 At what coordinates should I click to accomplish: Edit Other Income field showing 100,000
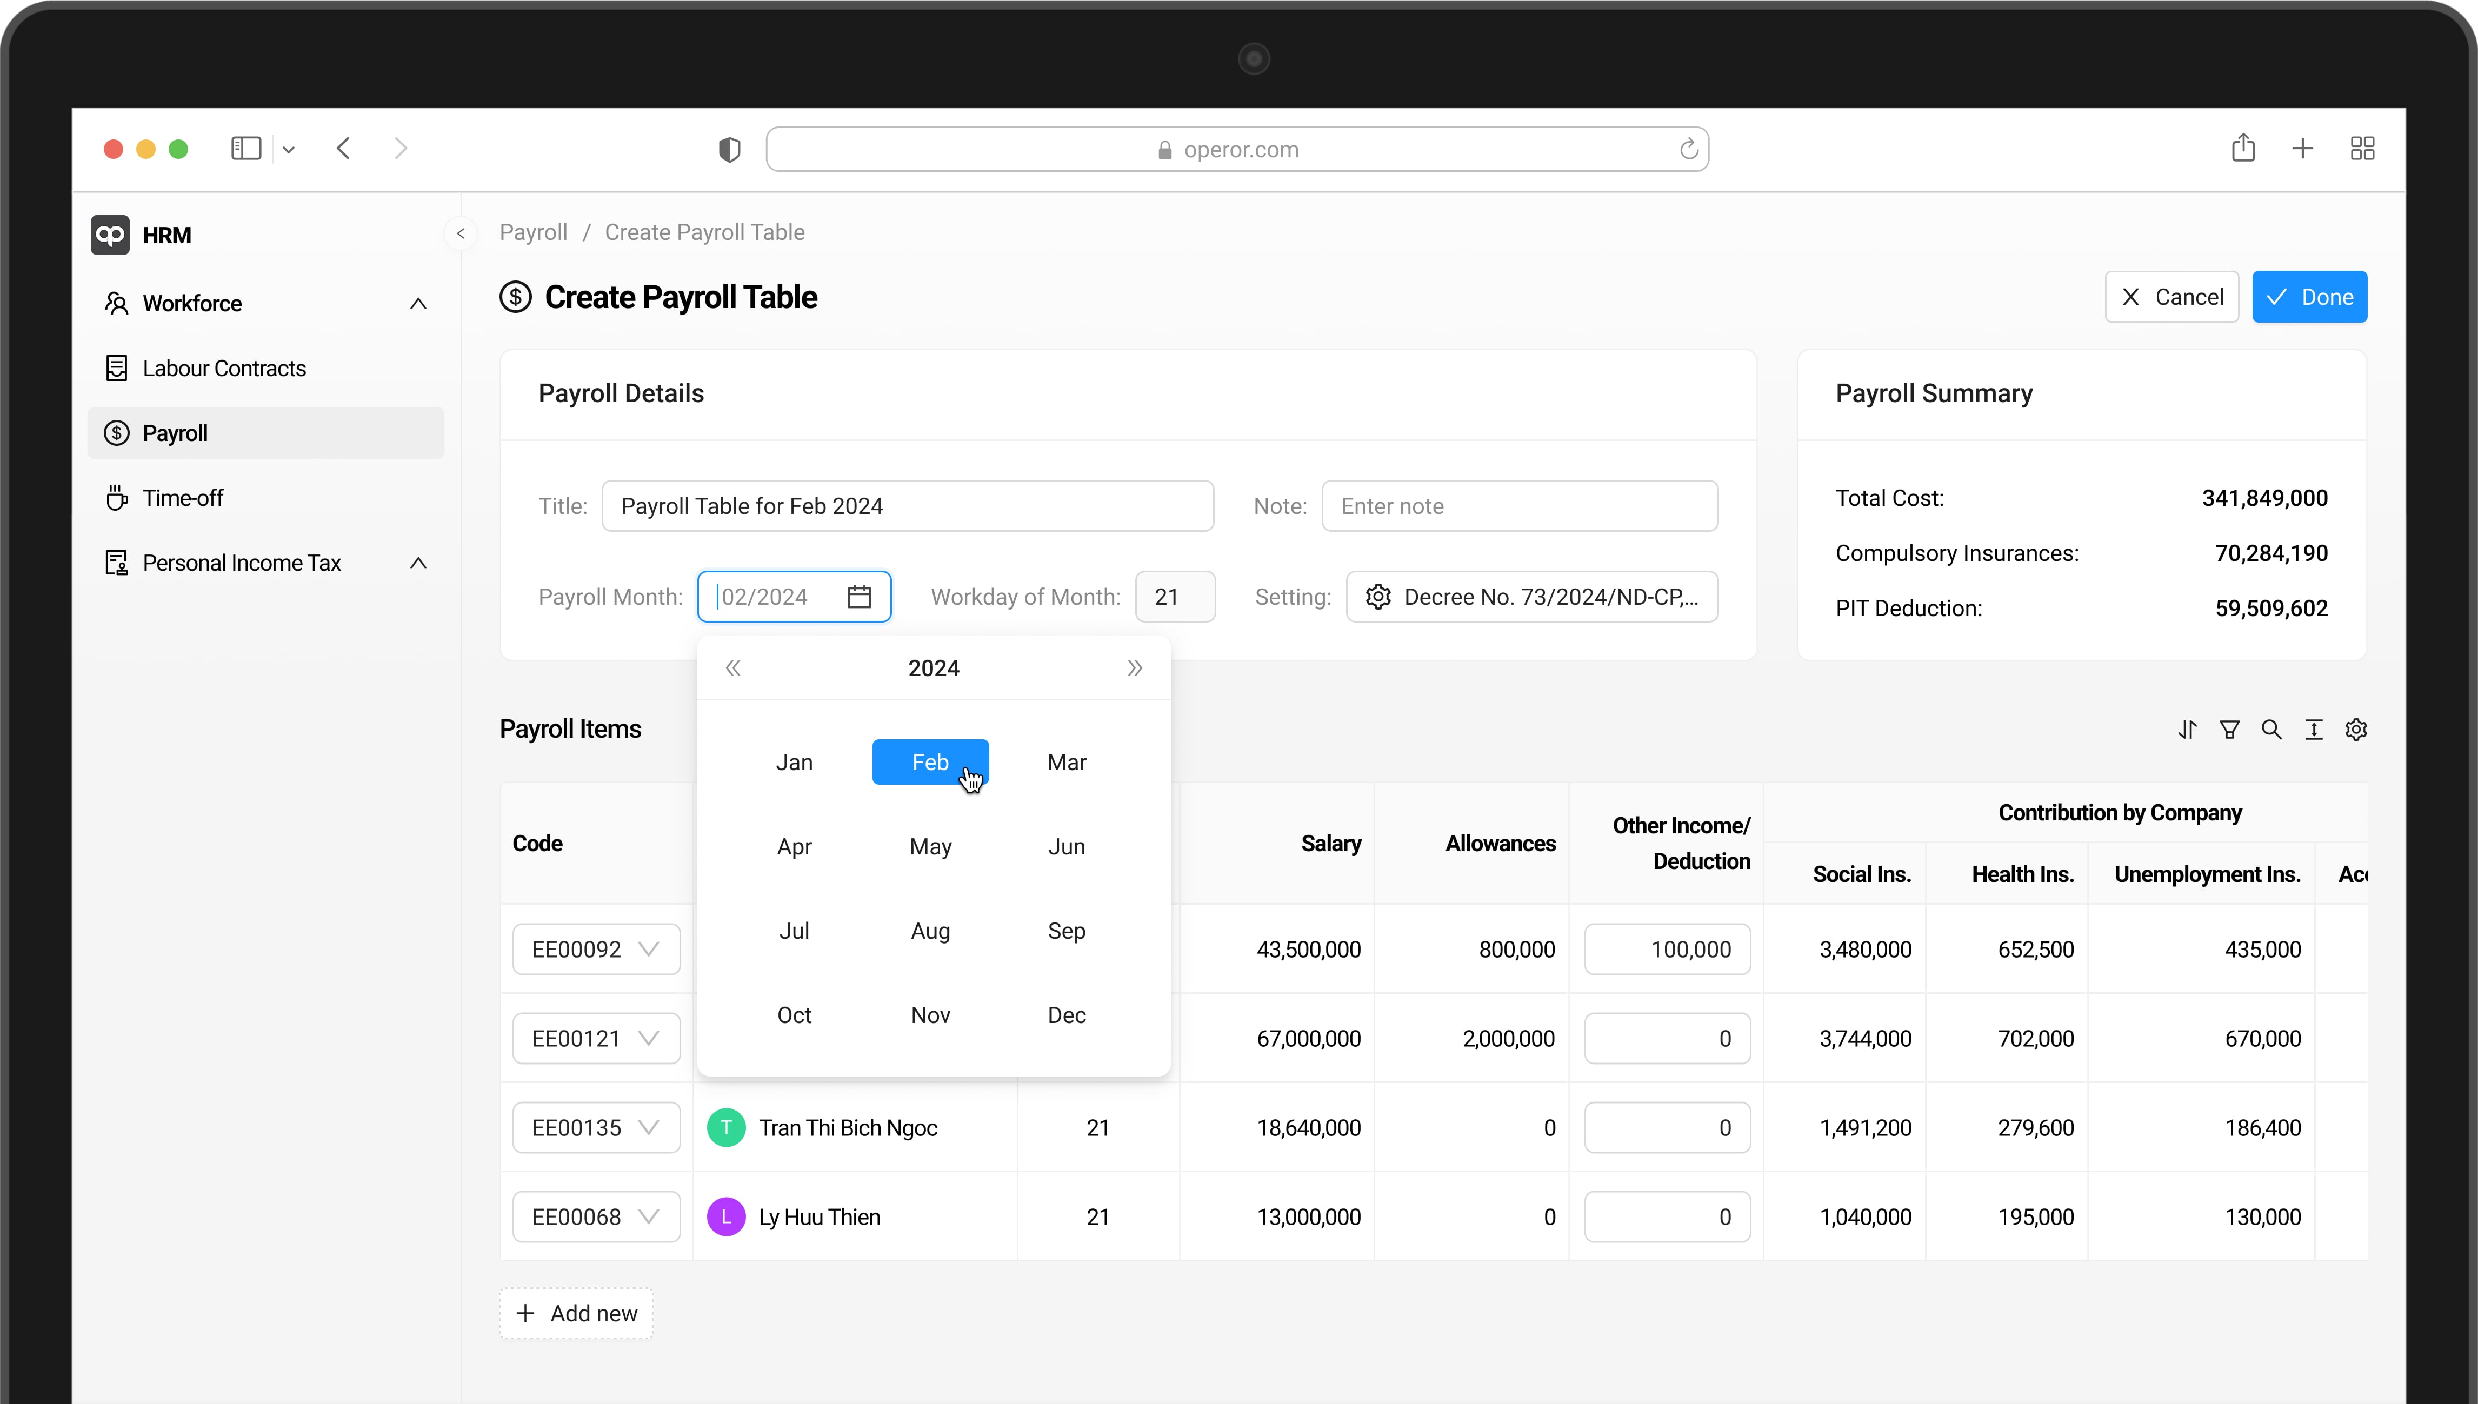click(x=1667, y=950)
